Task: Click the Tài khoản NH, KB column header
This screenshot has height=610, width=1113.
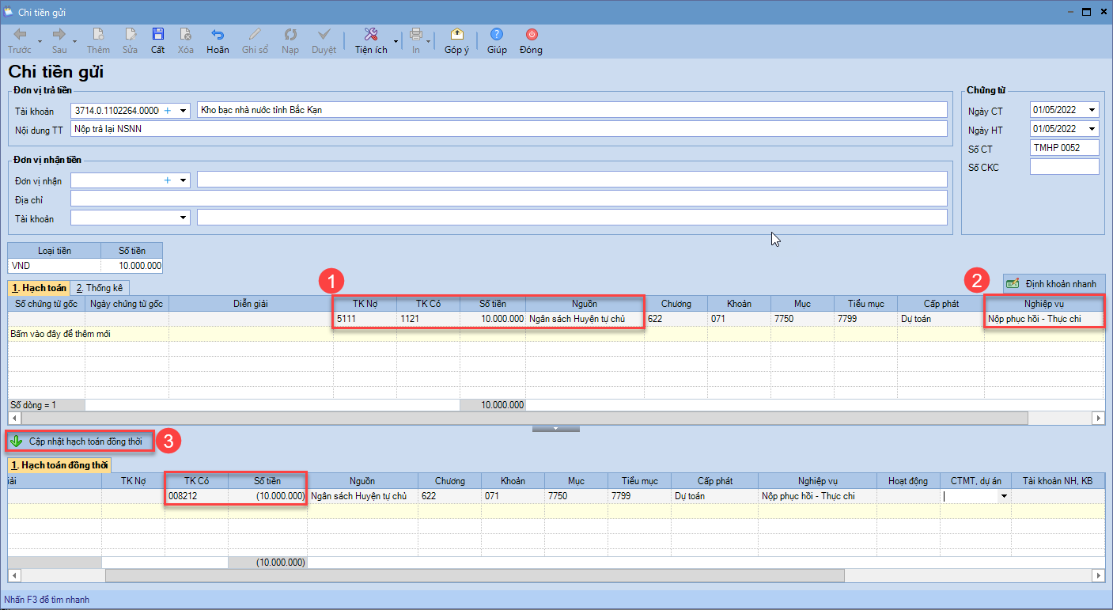Action: 1058,480
